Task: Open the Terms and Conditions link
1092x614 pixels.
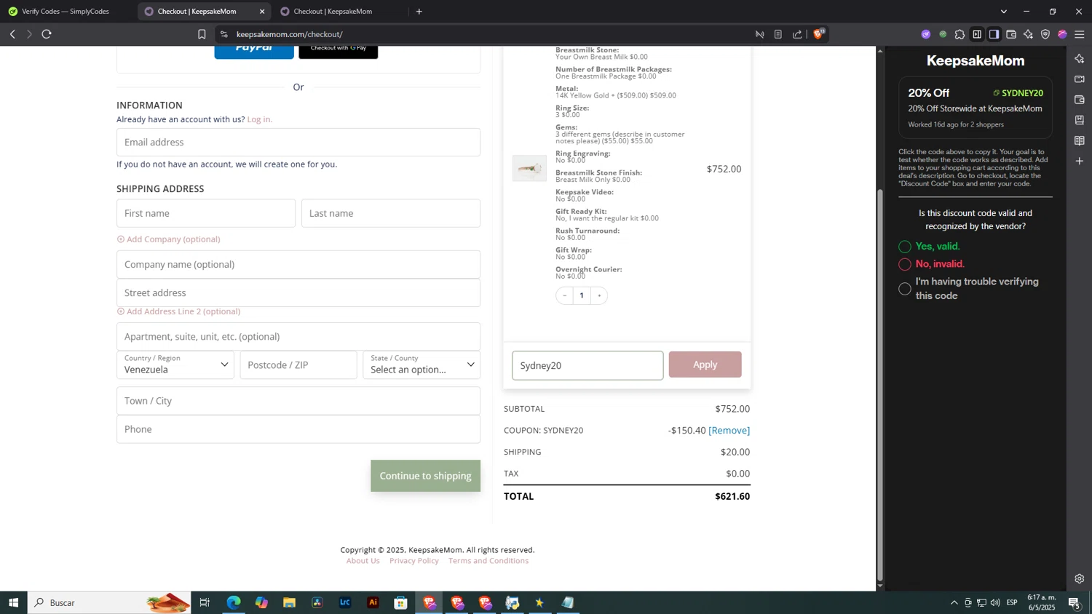Action: click(x=488, y=561)
